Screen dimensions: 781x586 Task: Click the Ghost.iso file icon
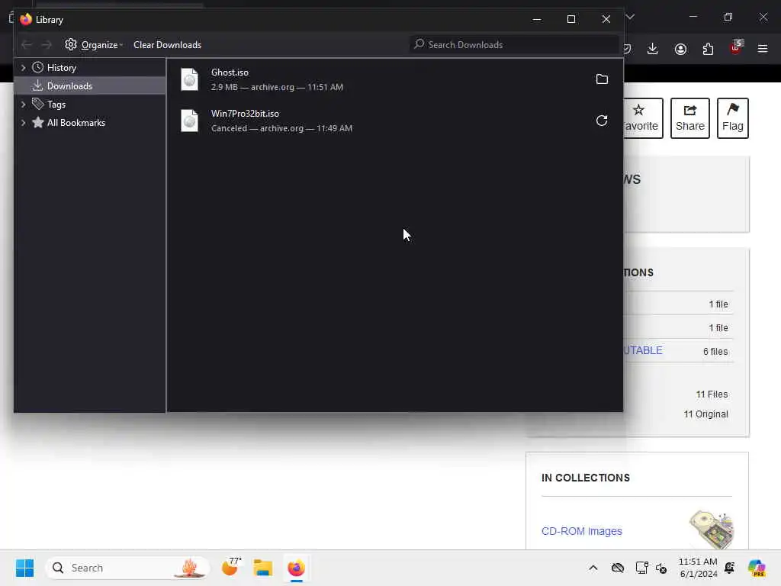pyautogui.click(x=189, y=79)
